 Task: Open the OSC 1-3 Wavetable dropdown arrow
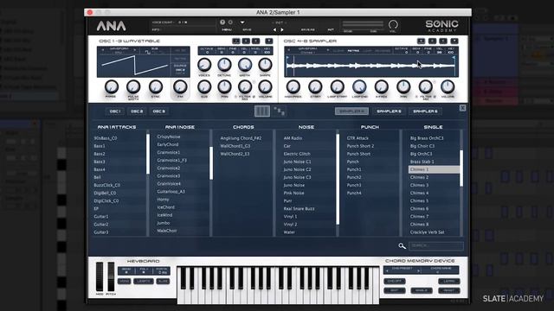269,41
